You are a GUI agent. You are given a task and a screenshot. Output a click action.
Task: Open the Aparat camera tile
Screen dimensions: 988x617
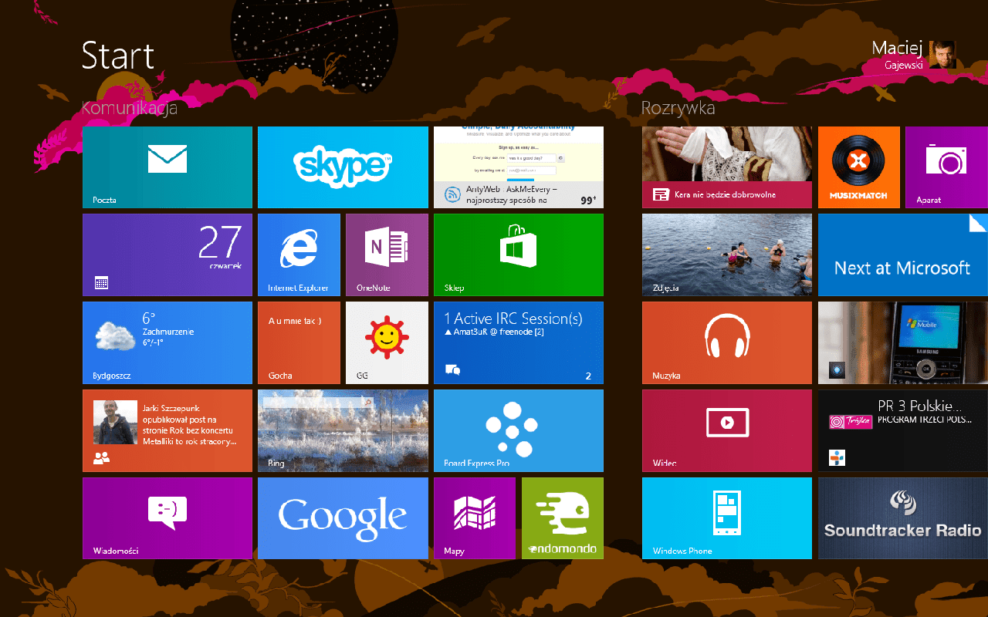[x=946, y=167]
